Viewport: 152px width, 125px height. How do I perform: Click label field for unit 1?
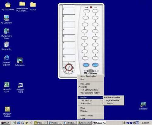tap(69, 11)
